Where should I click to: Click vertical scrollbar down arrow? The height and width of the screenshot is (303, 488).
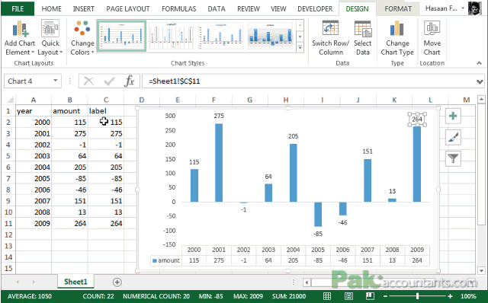pos(481,270)
